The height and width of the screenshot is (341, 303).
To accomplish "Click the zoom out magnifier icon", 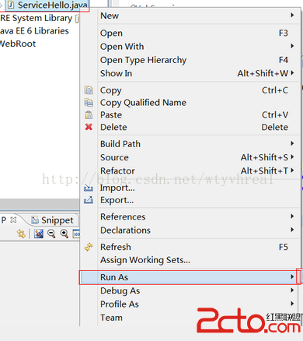I will (x=51, y=234).
